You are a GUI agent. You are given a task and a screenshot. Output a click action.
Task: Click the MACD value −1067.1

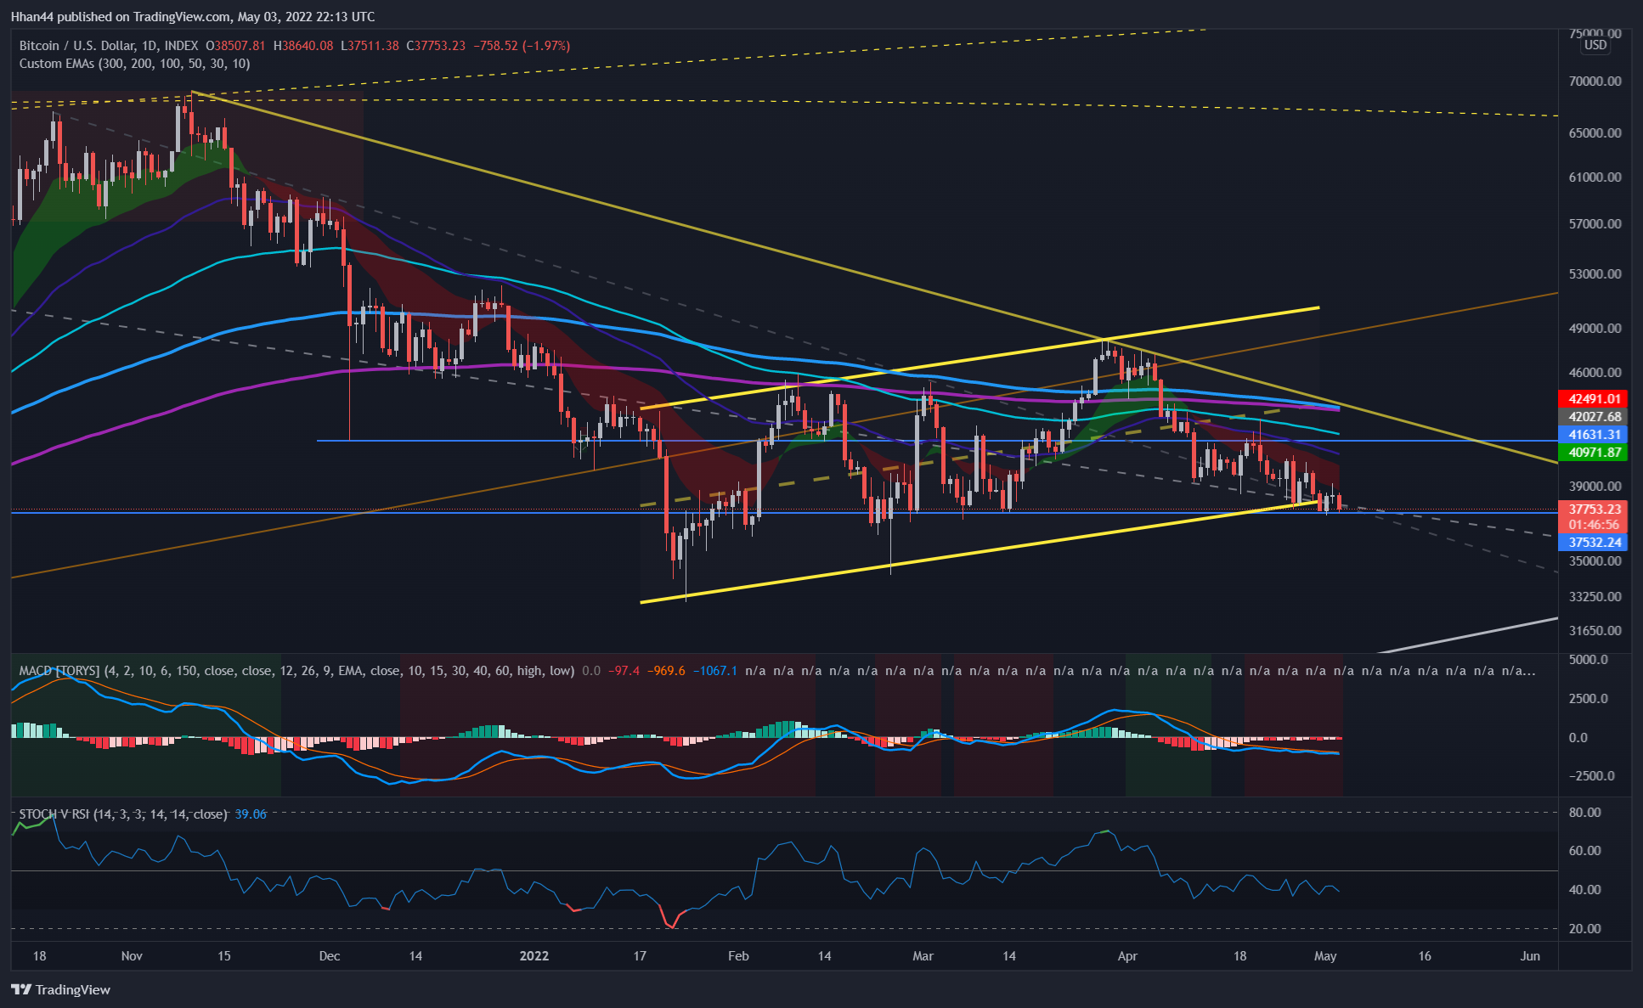pyautogui.click(x=715, y=671)
